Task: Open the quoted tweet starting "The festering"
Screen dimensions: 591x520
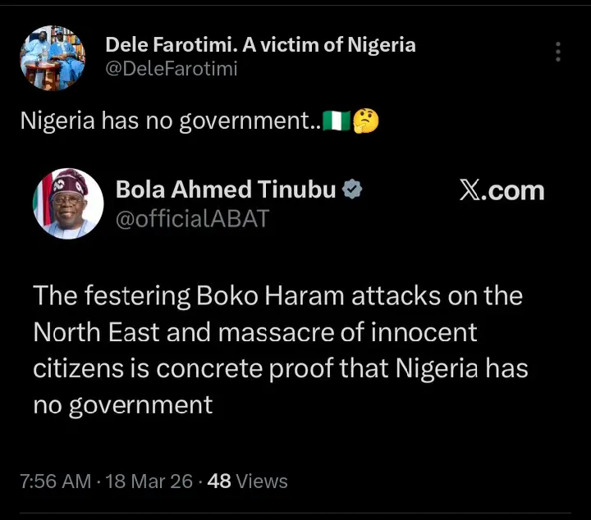Action: [279, 350]
